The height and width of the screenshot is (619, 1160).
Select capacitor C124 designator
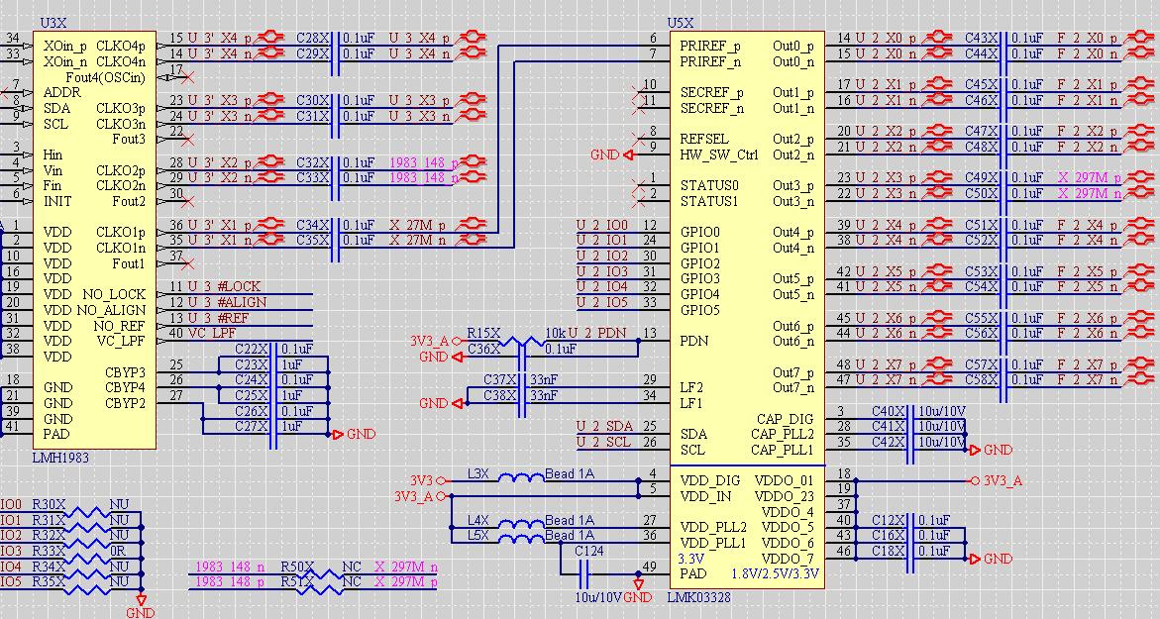pyautogui.click(x=588, y=551)
